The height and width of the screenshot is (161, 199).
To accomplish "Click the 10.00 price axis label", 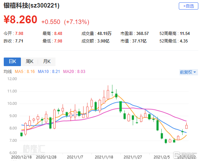I will (12, 103).
